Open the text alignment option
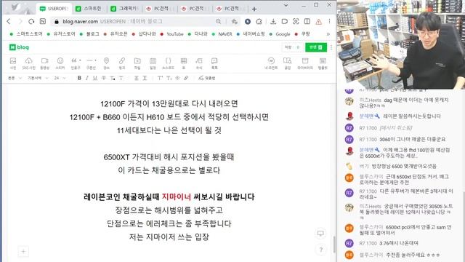This screenshot has height=262, width=465. pyautogui.click(x=136, y=78)
